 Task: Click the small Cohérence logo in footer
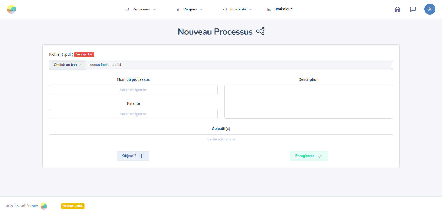(x=44, y=206)
